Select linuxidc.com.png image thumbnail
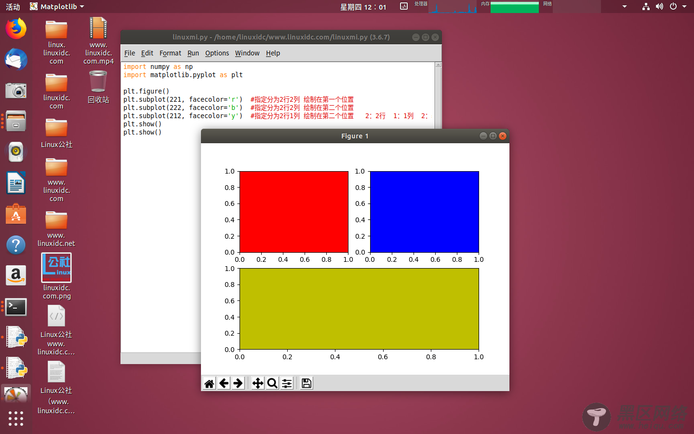Screen dimensions: 694x434 click(x=56, y=276)
